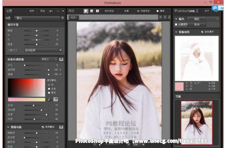Click the 色调 hue slider
230x148 pixels.
coord(36,105)
